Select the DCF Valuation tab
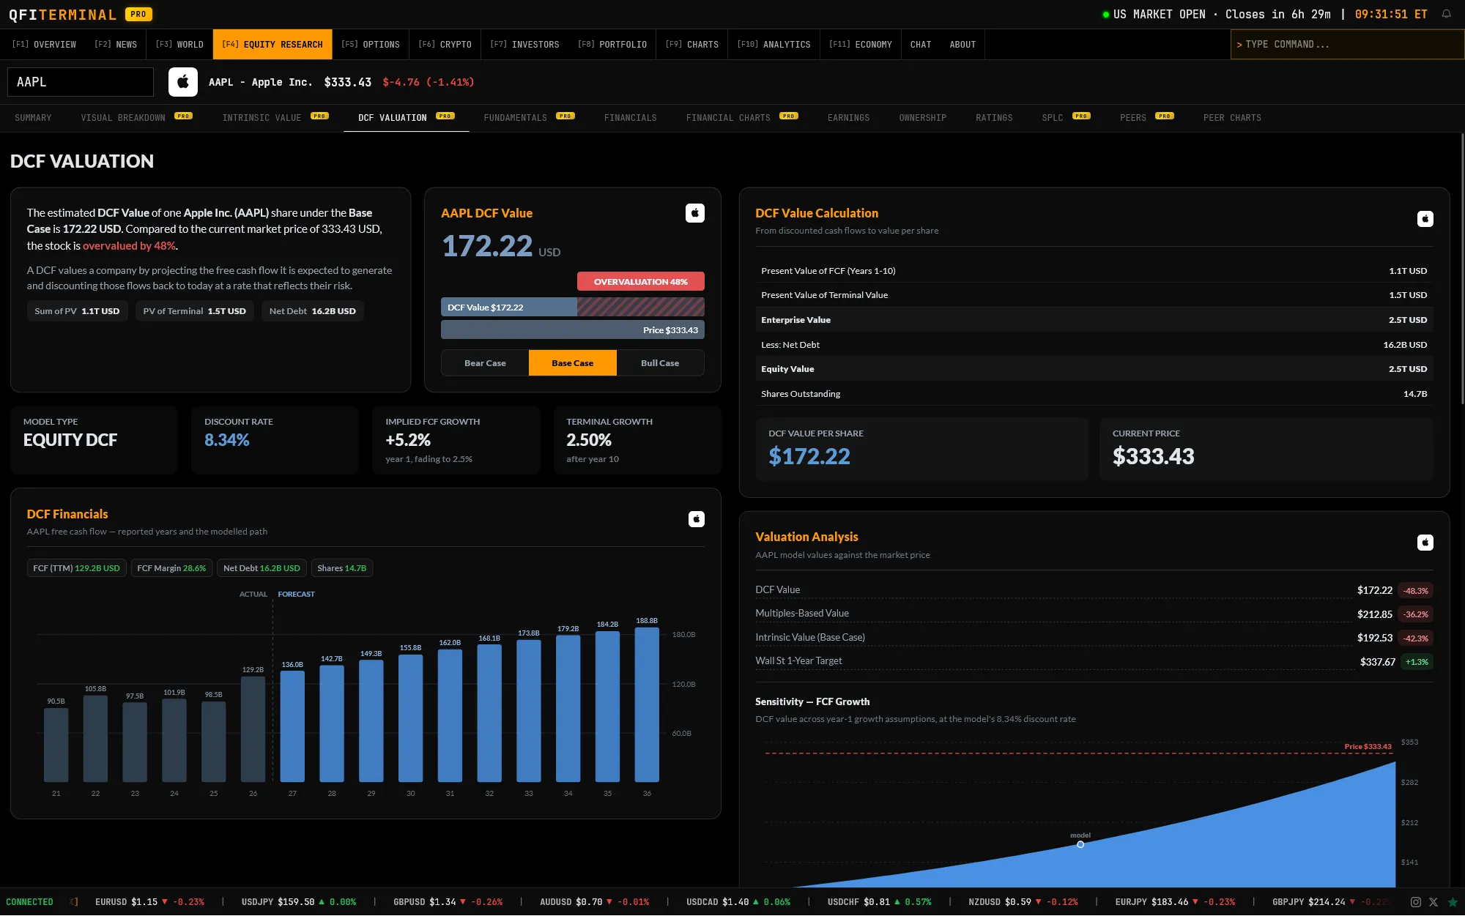 407,118
